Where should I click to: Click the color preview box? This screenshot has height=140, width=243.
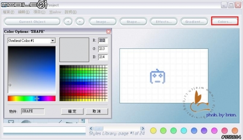pos(74,50)
